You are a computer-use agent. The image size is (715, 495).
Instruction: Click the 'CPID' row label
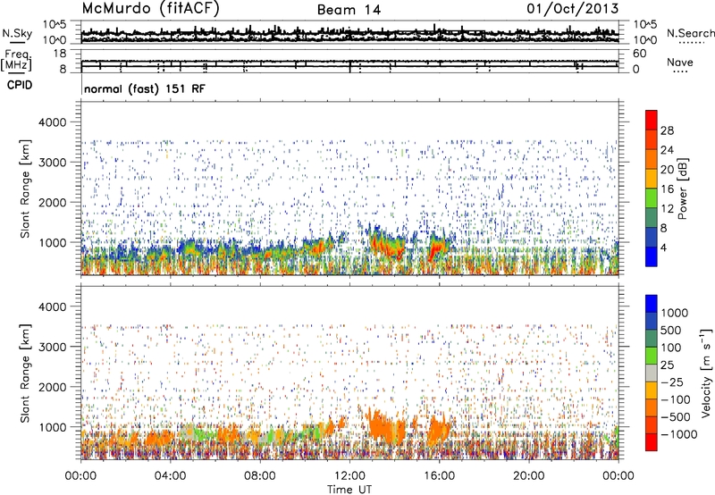point(20,85)
